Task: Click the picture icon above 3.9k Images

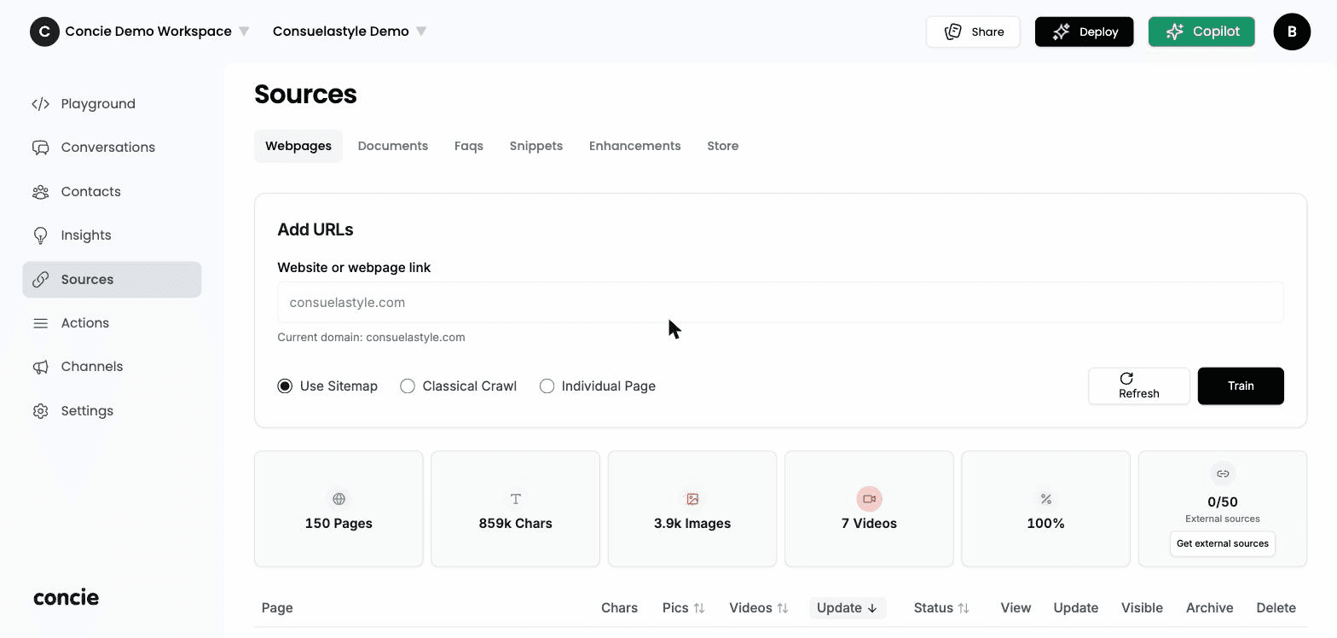Action: pos(692,499)
